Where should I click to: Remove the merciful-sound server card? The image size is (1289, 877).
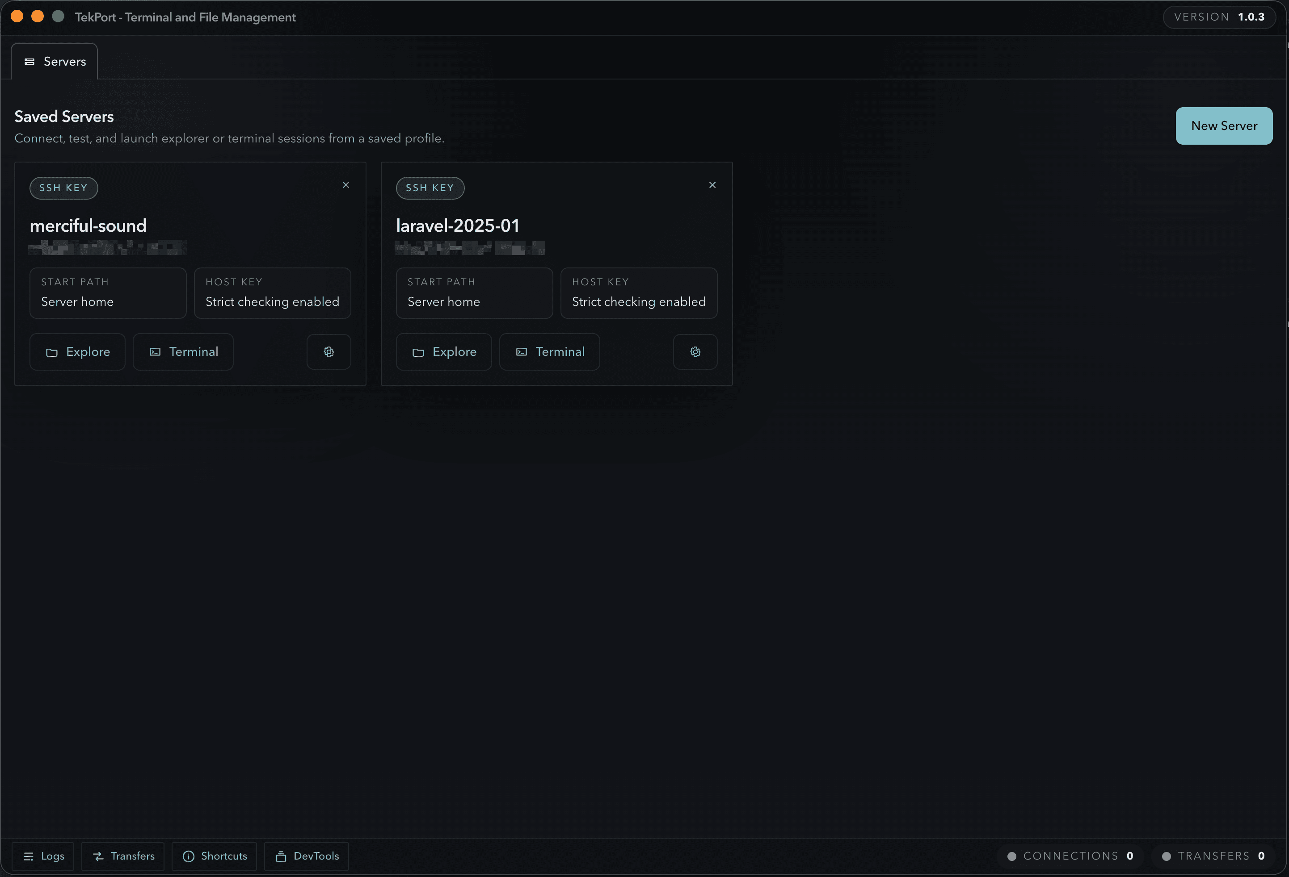(x=345, y=184)
